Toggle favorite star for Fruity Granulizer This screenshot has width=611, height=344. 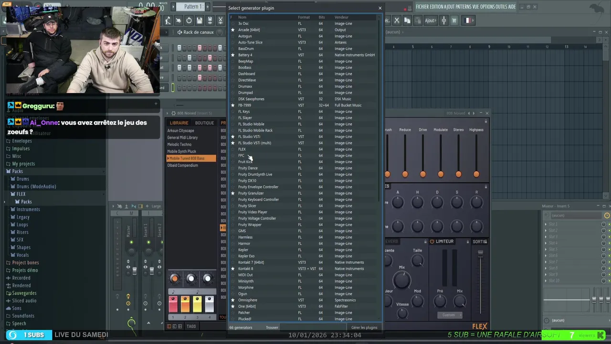tap(232, 193)
